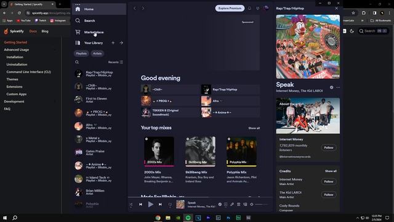Toggle shuffle in the player bar
The image size is (394, 222).
tap(131, 204)
